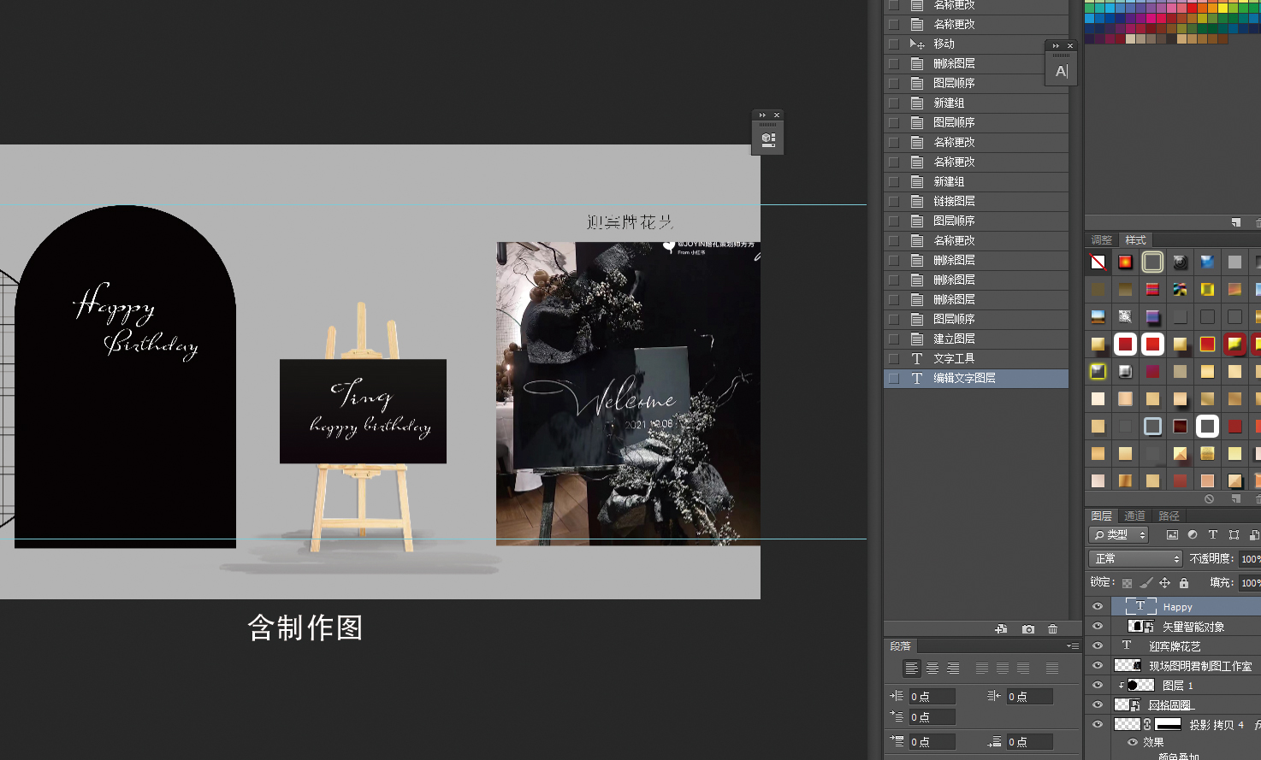The image size is (1261, 760).
Task: Filter layers for adjustment layers
Action: [x=1193, y=535]
